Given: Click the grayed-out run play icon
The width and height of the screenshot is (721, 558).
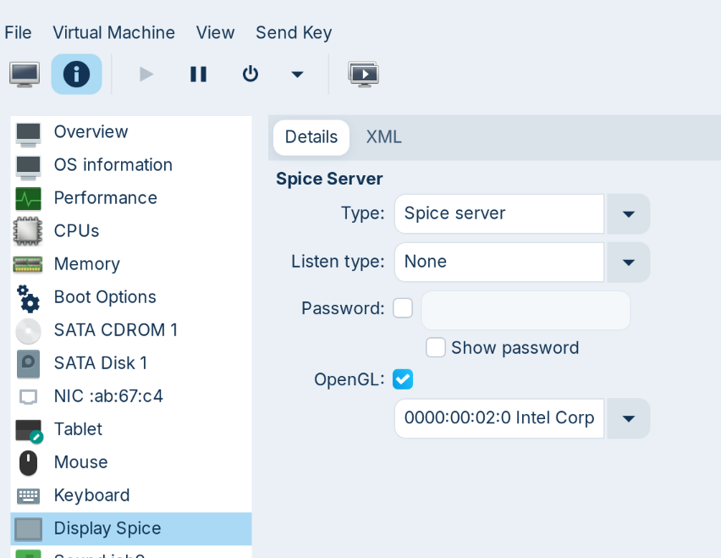Looking at the screenshot, I should 146,75.
